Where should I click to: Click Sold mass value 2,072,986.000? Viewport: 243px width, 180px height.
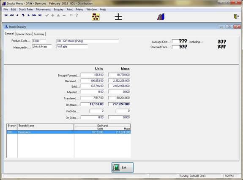point(119,86)
